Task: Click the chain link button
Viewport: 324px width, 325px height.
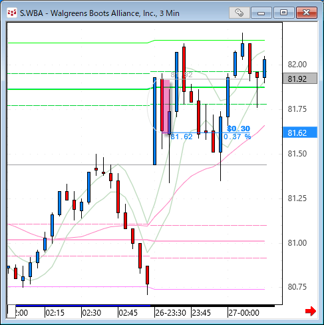Action: 239,13
